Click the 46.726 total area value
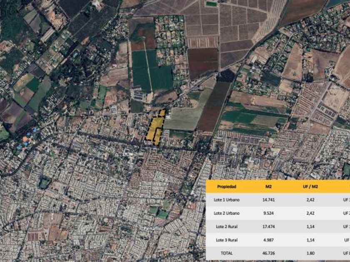Screen dimensions: 350x262 pyautogui.click(x=268, y=253)
